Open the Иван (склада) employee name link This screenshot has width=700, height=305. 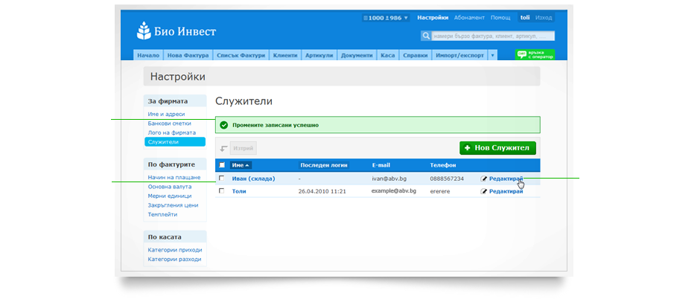tap(254, 179)
